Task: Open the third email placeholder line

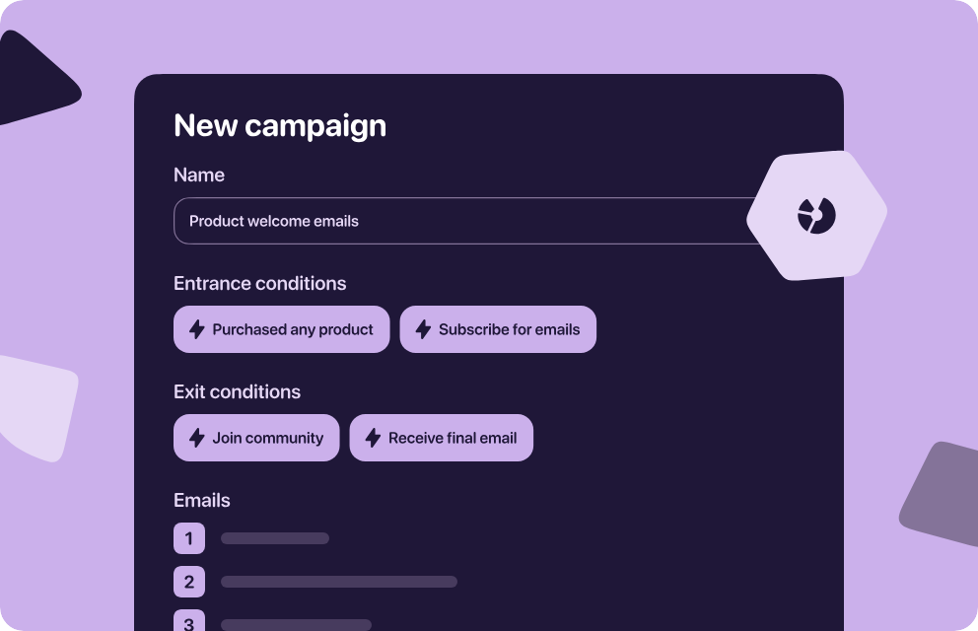Action: [297, 625]
